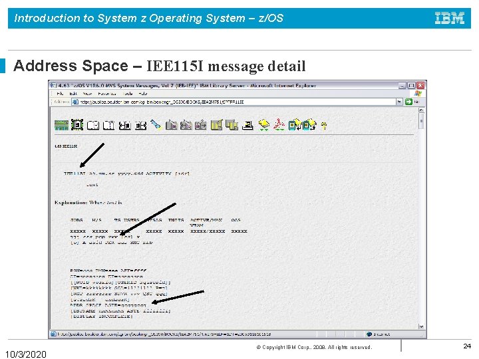Click the olive notes icon with a pencil
This screenshot has width=479, height=359.
217,125
